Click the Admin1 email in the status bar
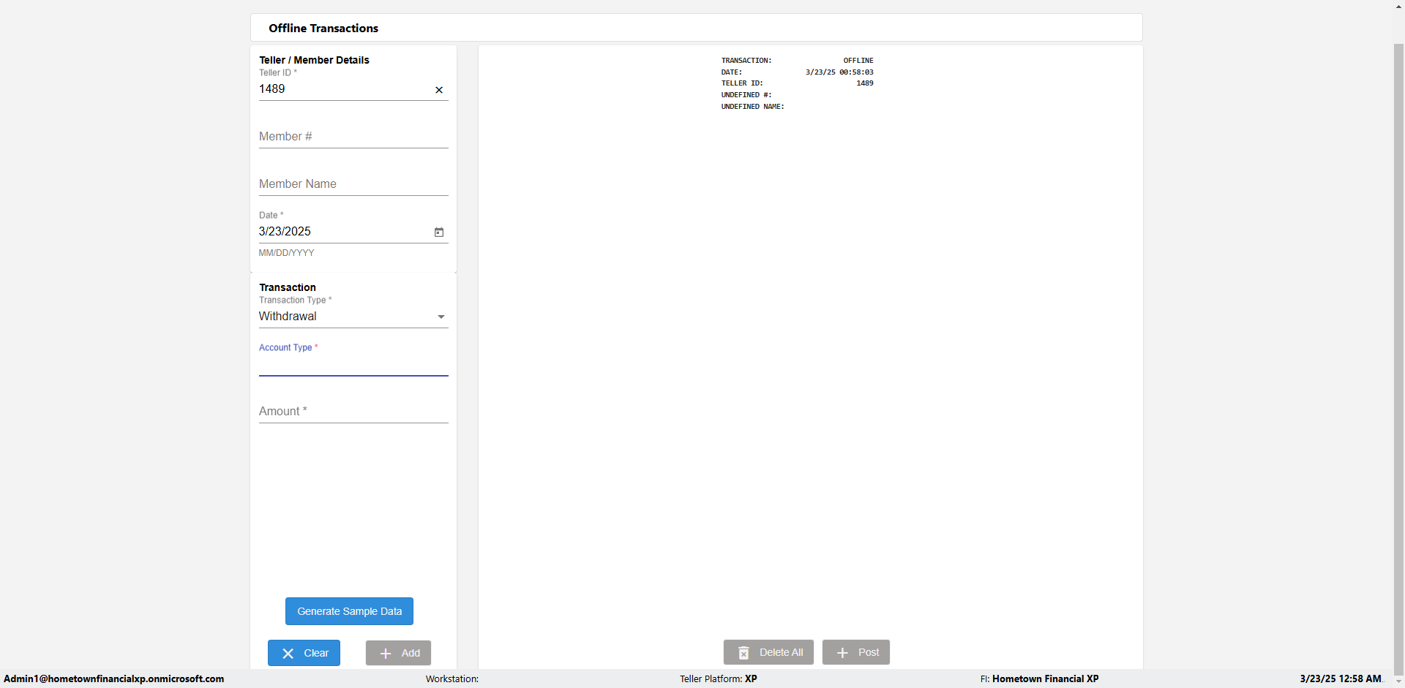Image resolution: width=1405 pixels, height=688 pixels. [114, 678]
